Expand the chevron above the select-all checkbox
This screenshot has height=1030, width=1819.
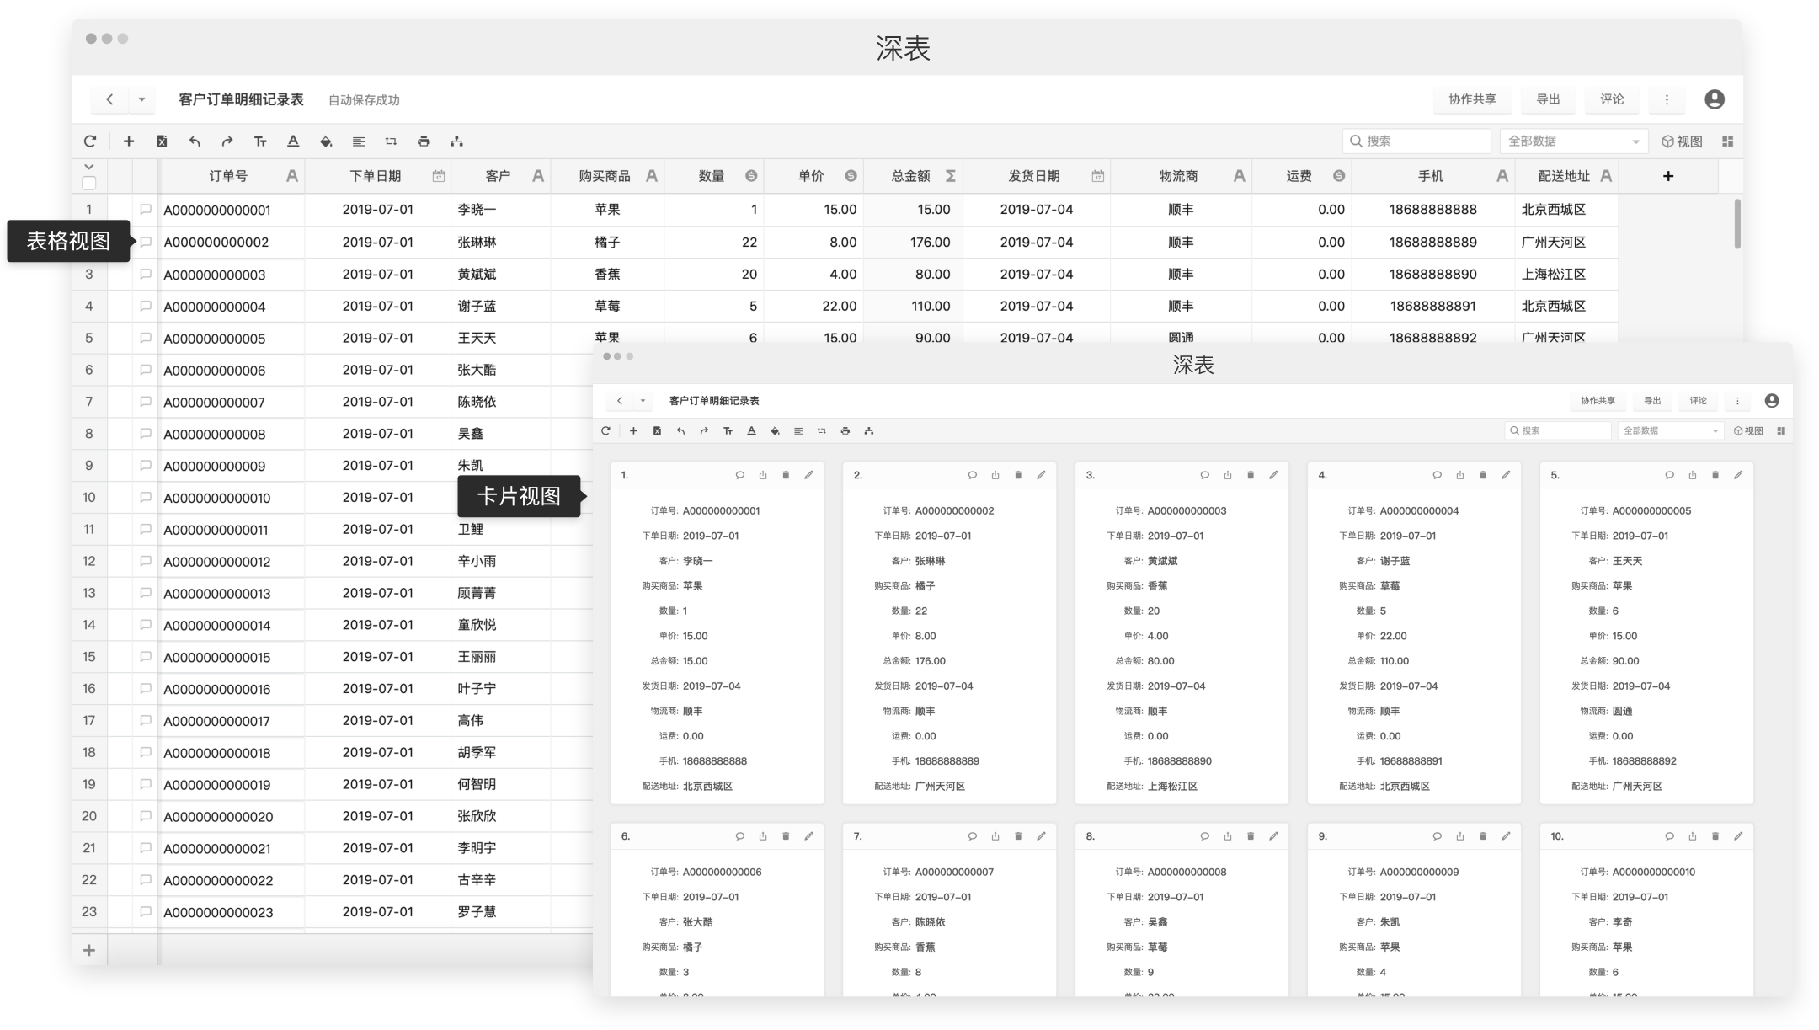pos(89,167)
